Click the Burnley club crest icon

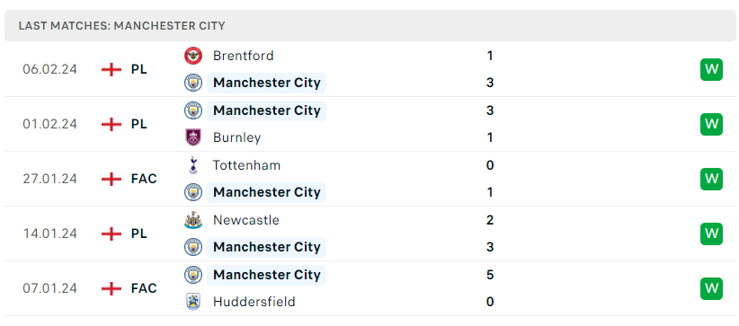(x=192, y=137)
